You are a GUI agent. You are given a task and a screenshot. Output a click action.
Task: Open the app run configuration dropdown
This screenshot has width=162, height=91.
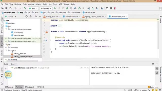[33, 8]
